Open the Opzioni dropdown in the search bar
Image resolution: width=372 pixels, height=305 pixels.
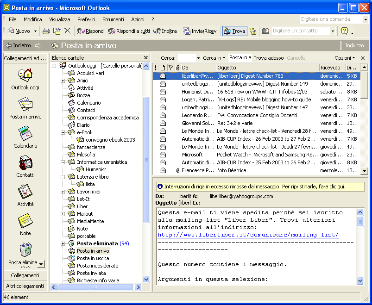345,58
